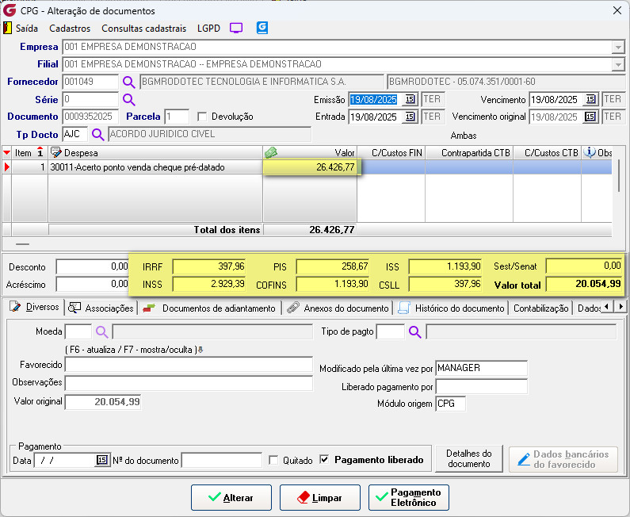The width and height of the screenshot is (630, 517).
Task: Enable the Devolução checkbox
Action: [202, 117]
